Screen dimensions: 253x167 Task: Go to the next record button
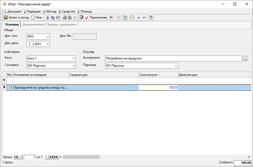coord(46,157)
